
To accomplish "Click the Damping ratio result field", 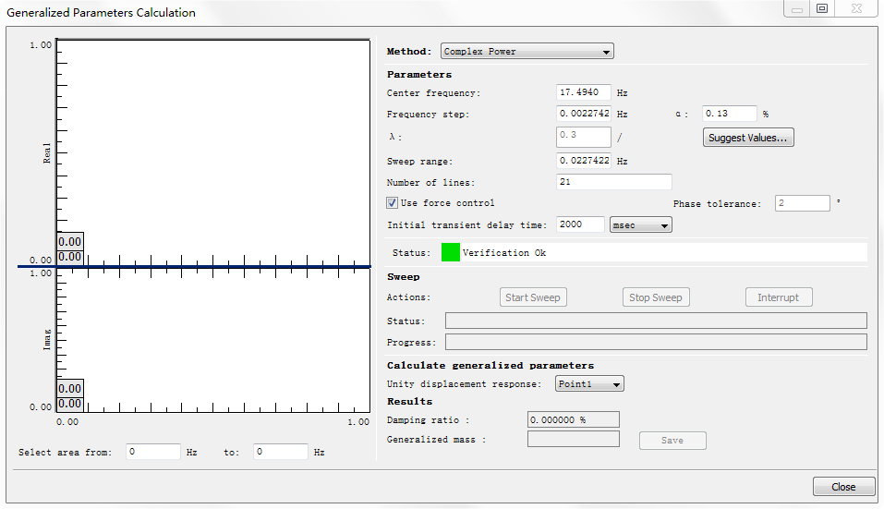I will point(574,420).
